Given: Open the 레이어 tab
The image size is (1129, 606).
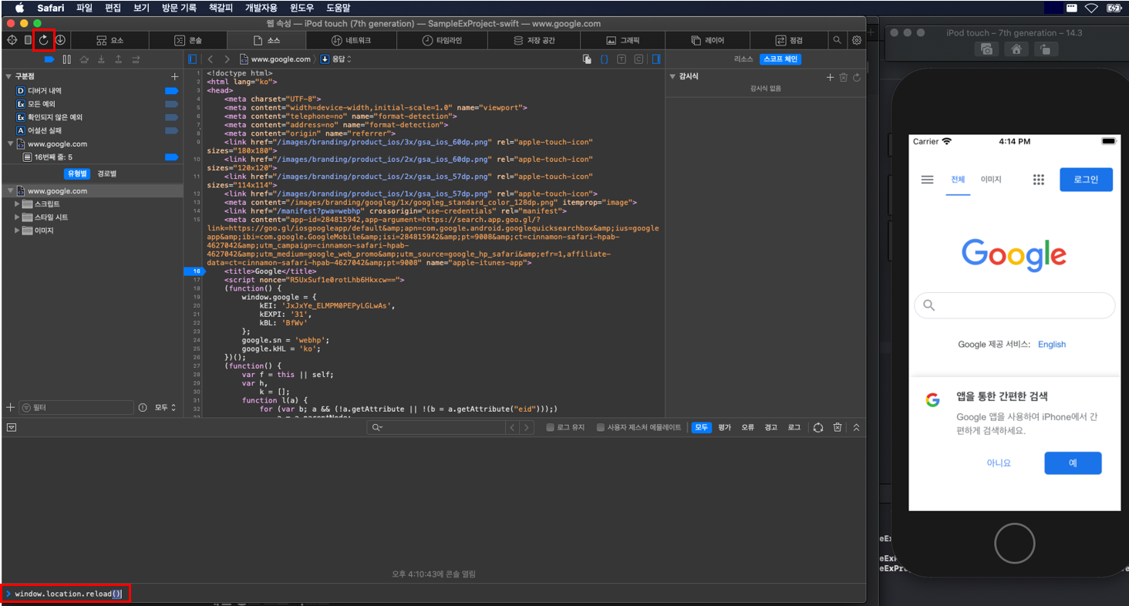Looking at the screenshot, I should pyautogui.click(x=707, y=40).
